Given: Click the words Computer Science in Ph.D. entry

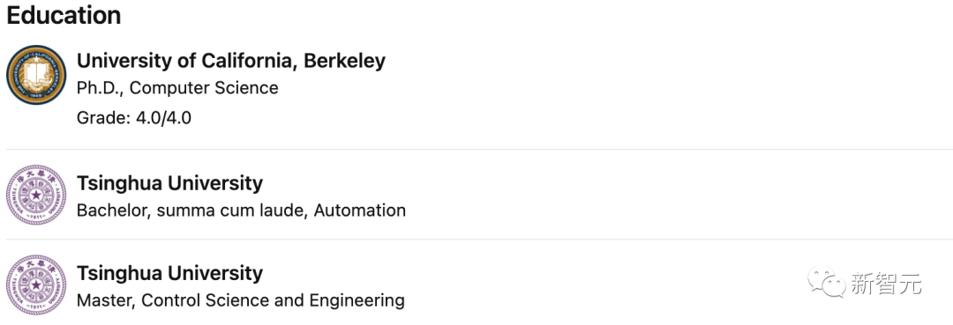Looking at the screenshot, I should pos(204,89).
